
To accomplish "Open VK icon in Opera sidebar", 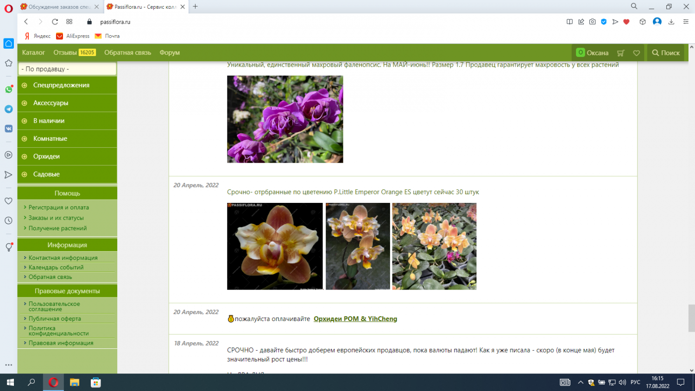I will (8, 129).
